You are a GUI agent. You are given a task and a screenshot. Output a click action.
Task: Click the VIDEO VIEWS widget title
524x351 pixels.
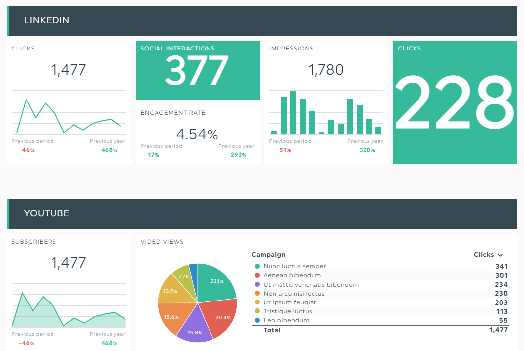point(162,242)
